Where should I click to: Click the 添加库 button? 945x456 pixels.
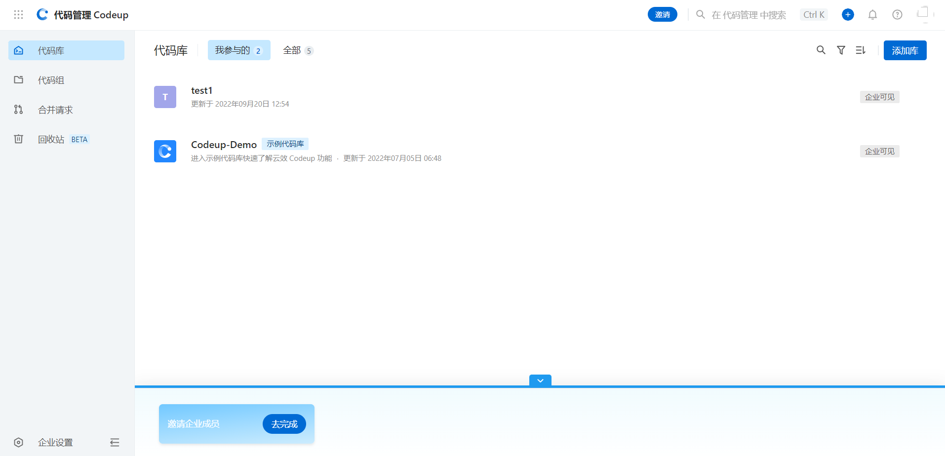[x=905, y=50]
